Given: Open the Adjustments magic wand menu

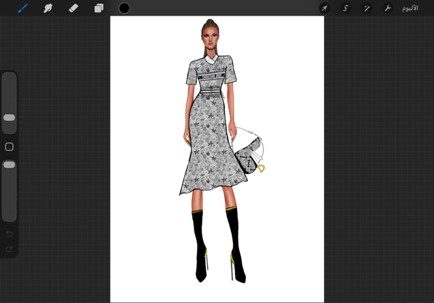Looking at the screenshot, I should pyautogui.click(x=367, y=8).
